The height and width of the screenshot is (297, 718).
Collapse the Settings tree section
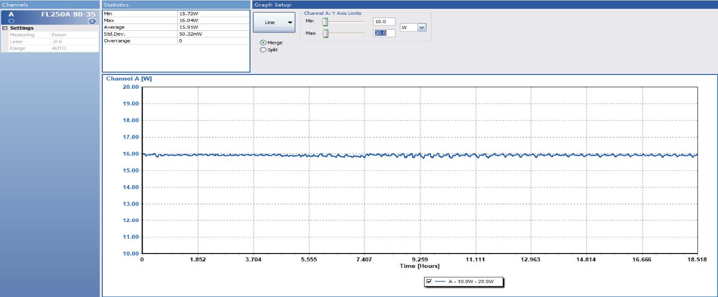click(5, 28)
